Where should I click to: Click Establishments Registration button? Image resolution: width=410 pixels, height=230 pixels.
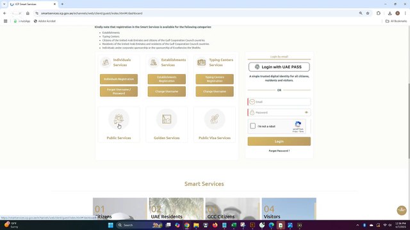click(167, 79)
